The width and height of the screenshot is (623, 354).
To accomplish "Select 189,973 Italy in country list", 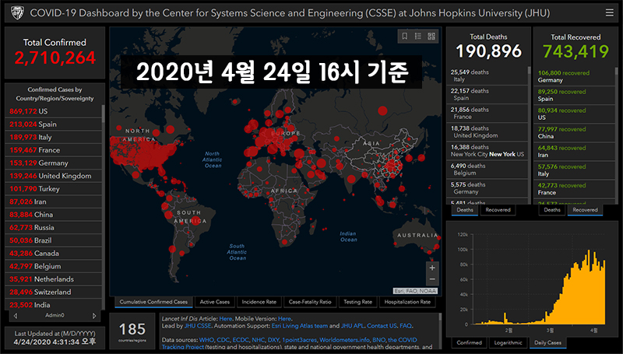I will coord(54,137).
